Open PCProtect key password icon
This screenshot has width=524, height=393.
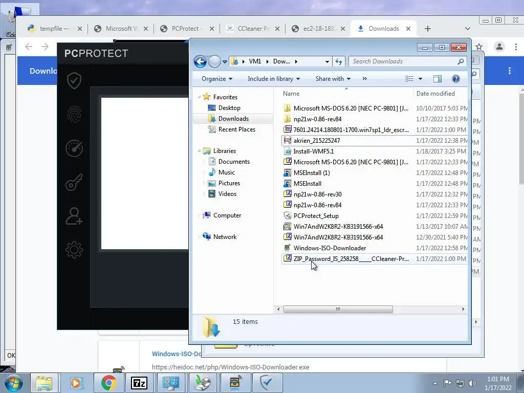click(74, 182)
